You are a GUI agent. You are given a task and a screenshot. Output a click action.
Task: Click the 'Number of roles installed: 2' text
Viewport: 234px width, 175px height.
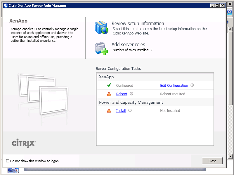coord(133,50)
